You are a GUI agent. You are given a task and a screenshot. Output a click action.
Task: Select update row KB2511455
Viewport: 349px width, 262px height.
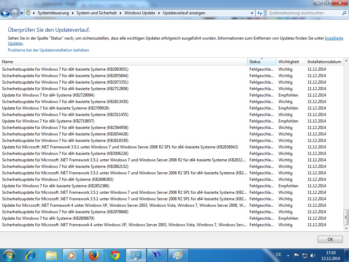tap(172, 115)
